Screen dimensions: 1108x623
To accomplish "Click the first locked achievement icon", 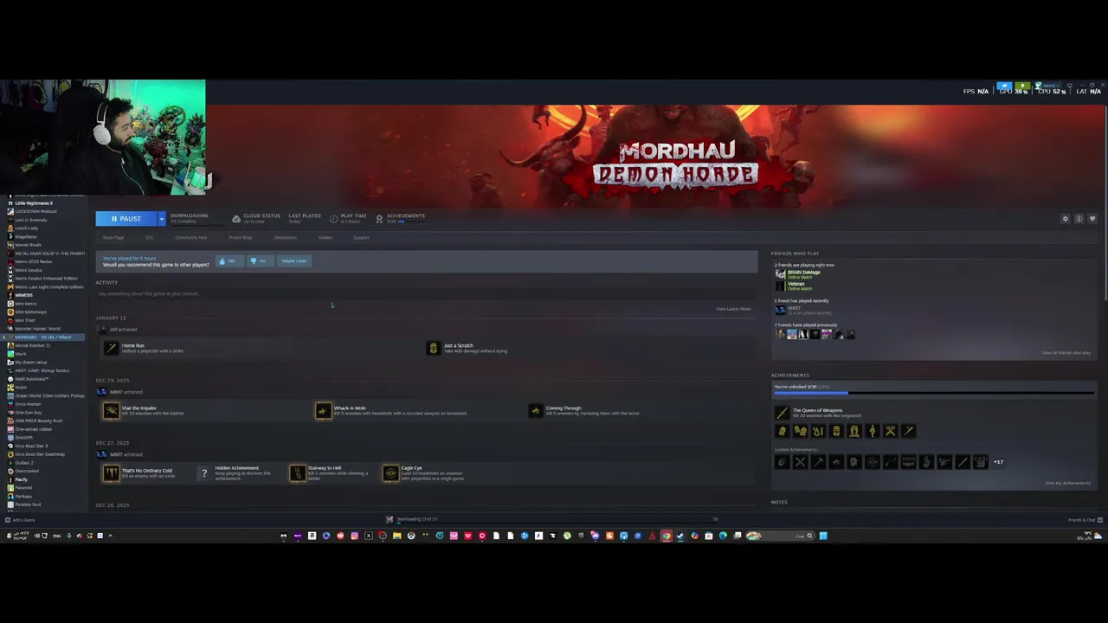I will pos(782,462).
